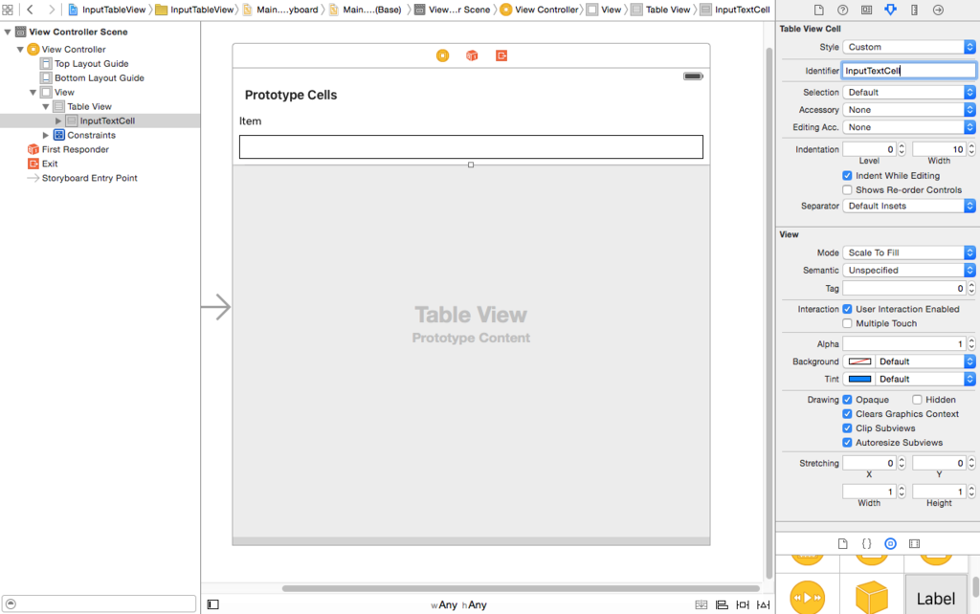This screenshot has width=980, height=614.
Task: Click the Identifier text field
Action: coord(909,71)
